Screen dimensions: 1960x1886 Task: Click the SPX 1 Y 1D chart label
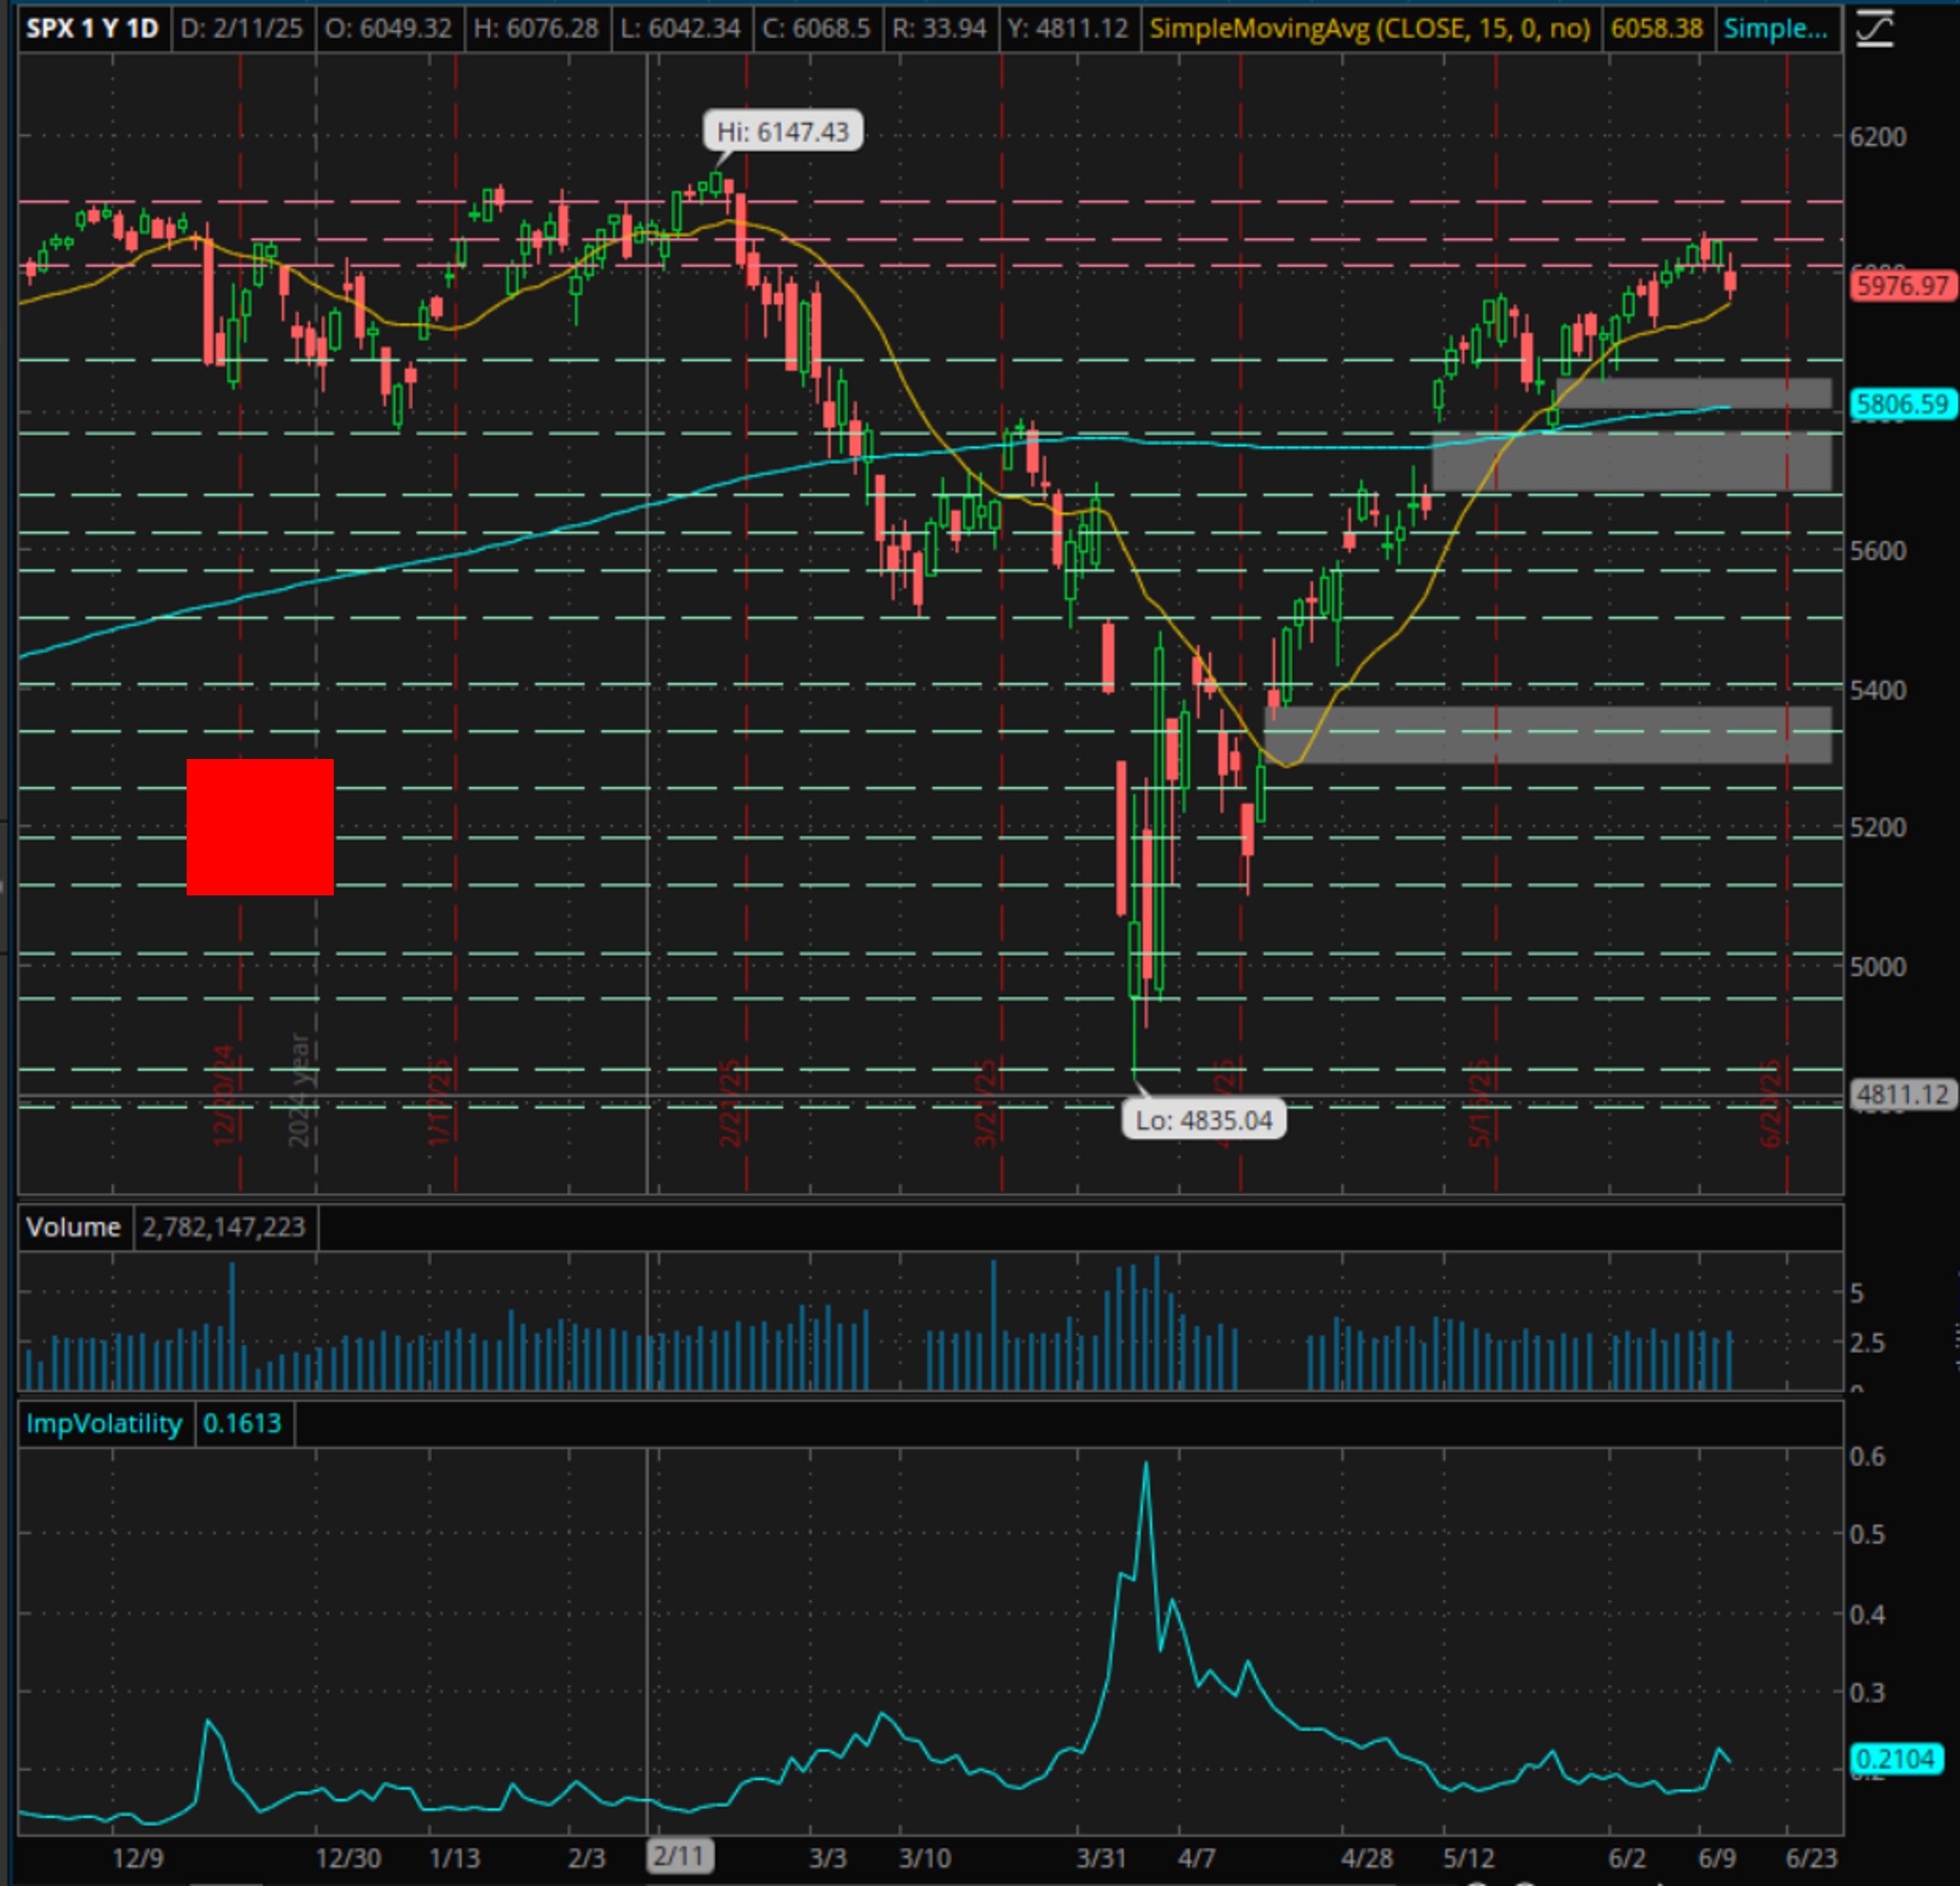point(92,28)
